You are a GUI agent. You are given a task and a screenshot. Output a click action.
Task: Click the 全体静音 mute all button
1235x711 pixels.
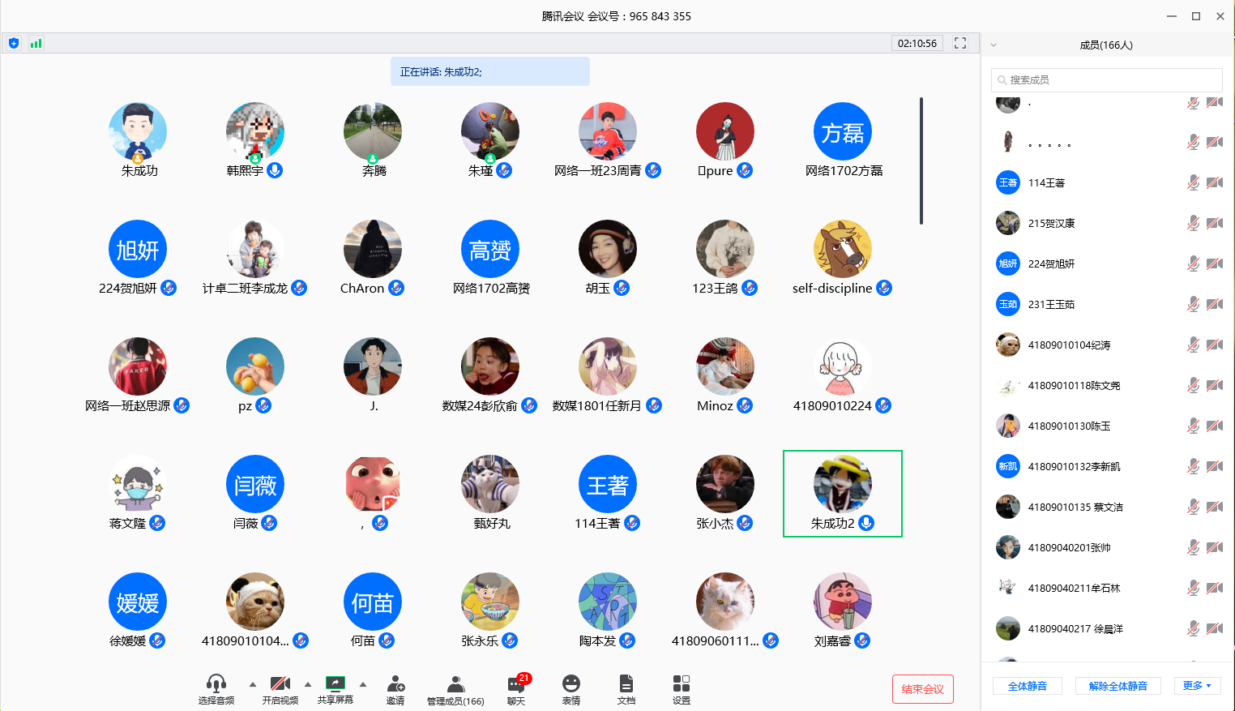[x=1027, y=686]
